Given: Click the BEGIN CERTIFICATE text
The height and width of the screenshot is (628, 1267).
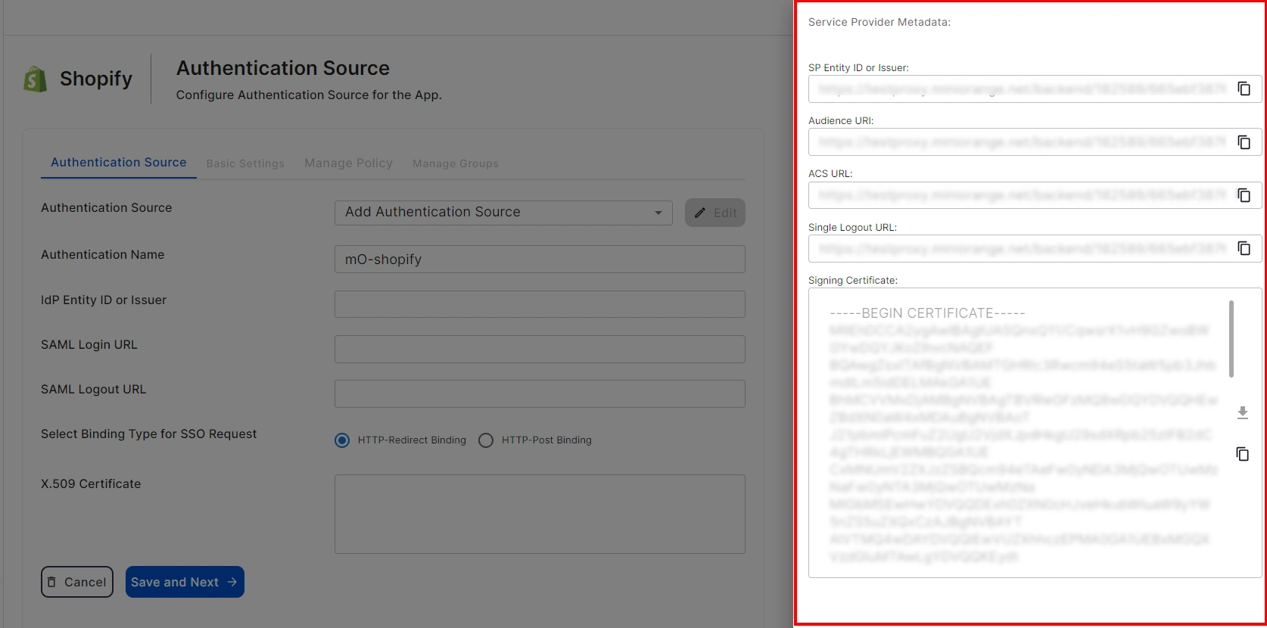Looking at the screenshot, I should pos(927,313).
